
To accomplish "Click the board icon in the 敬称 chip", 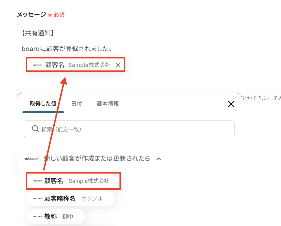I will (x=38, y=216).
